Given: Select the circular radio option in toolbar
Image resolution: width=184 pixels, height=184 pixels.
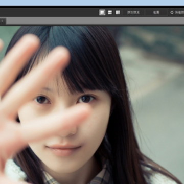Looking at the screenshot, I should (172, 12).
